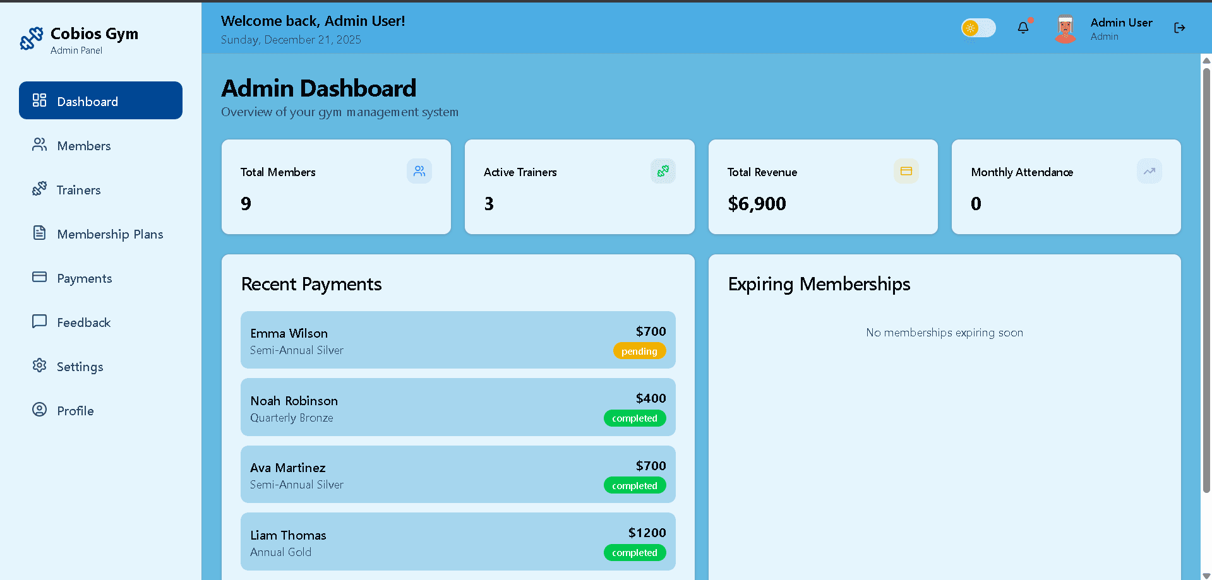Screen dimensions: 1212x580
Task: Toggle the light/dark theme switch
Action: click(978, 28)
